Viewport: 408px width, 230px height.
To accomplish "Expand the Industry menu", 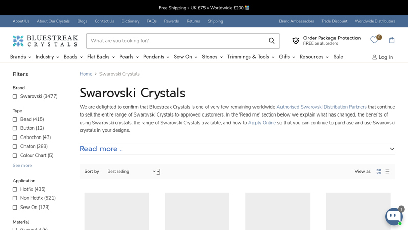I will (x=47, y=57).
